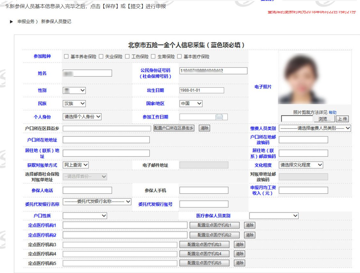Viewport: 360px width, 273px height.
Task: Open the 民族 dropdown showing 汉族
Action: (x=74, y=104)
